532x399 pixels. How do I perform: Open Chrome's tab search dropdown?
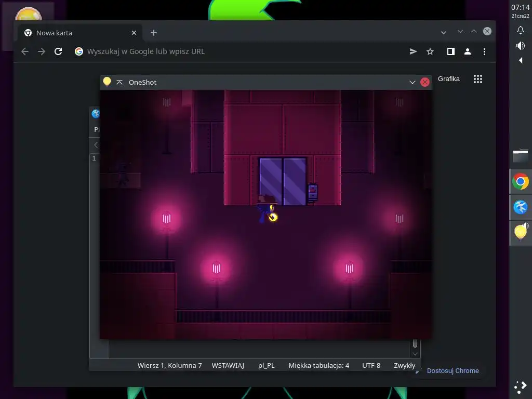444,33
